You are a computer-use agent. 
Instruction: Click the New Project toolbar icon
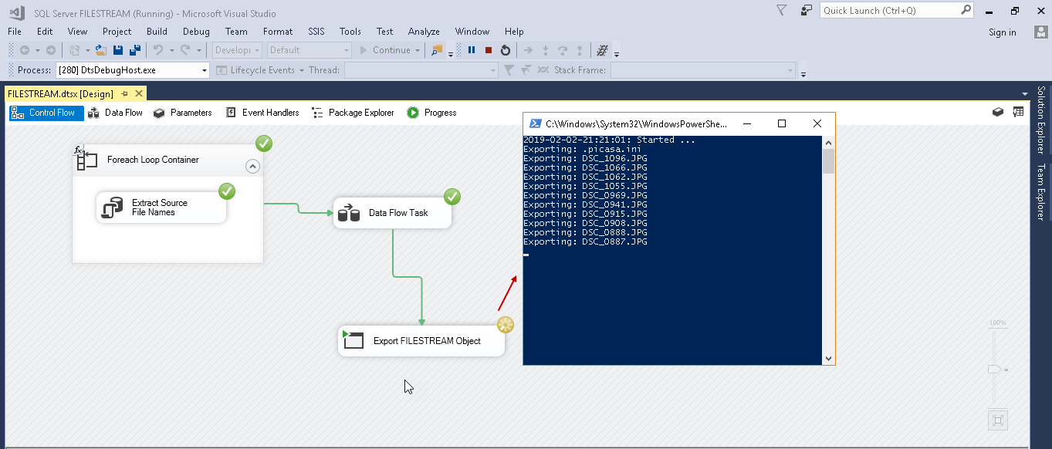[75, 50]
